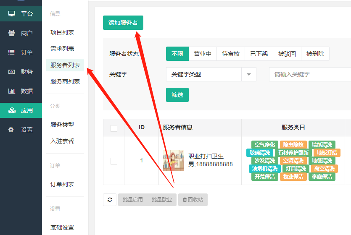
Task: Click the 墙纸清洗 category tag
Action: pos(322,144)
